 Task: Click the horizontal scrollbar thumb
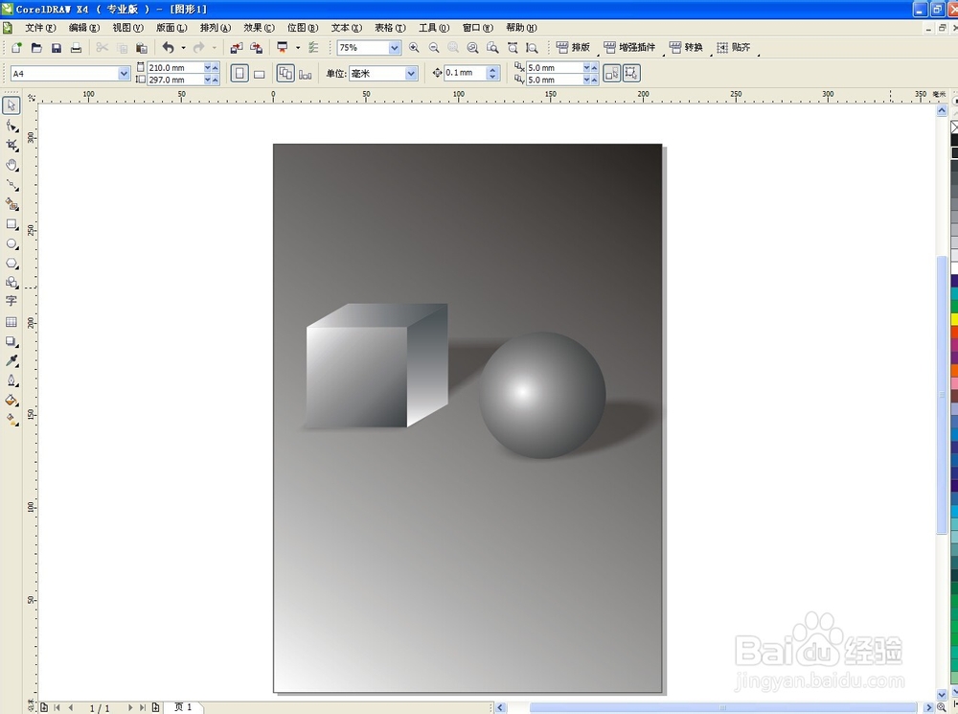point(722,707)
